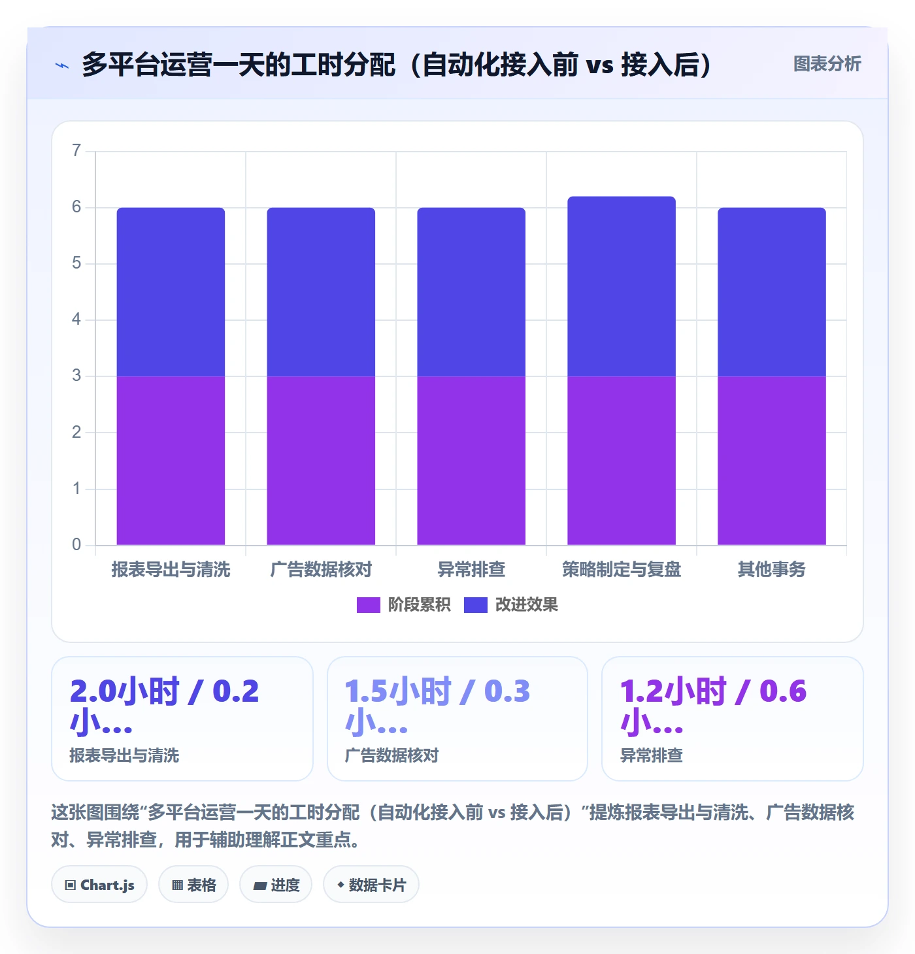Toggle the 阶段累积 legend swatch
Image resolution: width=915 pixels, height=954 pixels.
click(x=368, y=605)
